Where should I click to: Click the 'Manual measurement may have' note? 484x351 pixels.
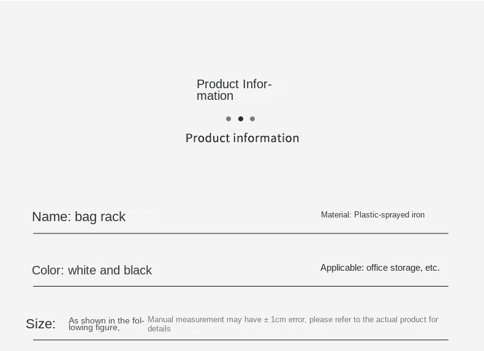(x=205, y=320)
